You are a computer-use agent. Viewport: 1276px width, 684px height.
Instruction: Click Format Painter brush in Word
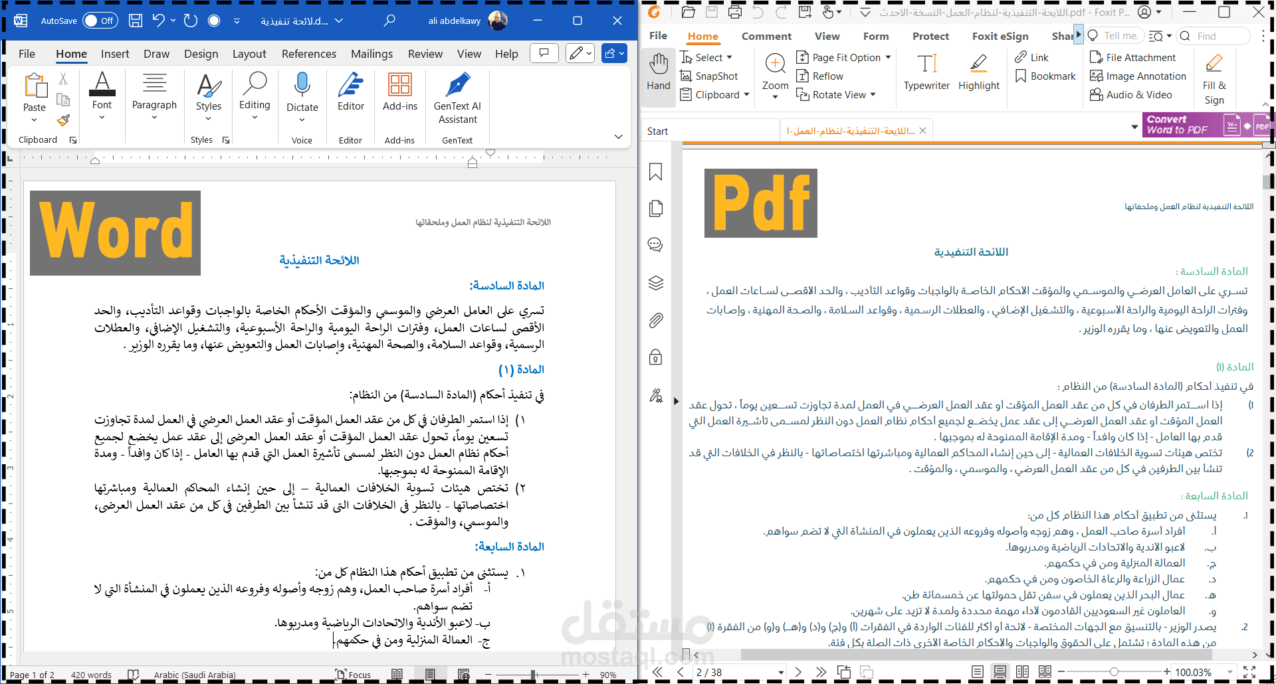pyautogui.click(x=63, y=120)
